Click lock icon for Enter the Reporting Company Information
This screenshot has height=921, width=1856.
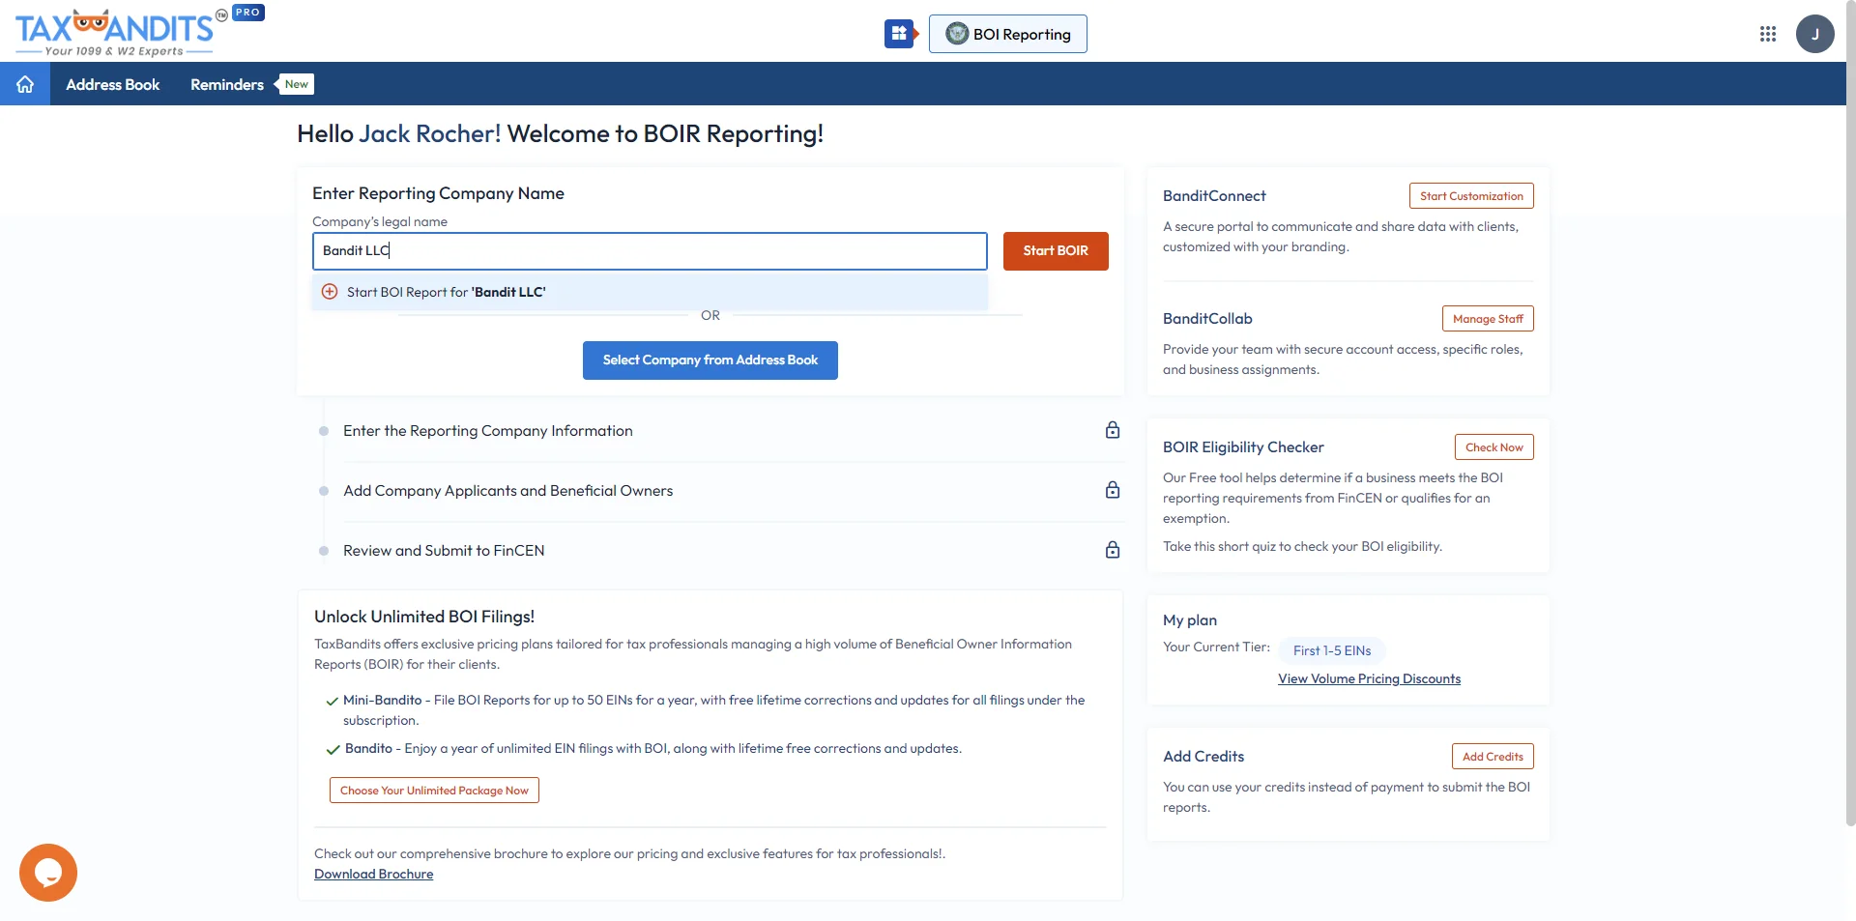[x=1113, y=430]
